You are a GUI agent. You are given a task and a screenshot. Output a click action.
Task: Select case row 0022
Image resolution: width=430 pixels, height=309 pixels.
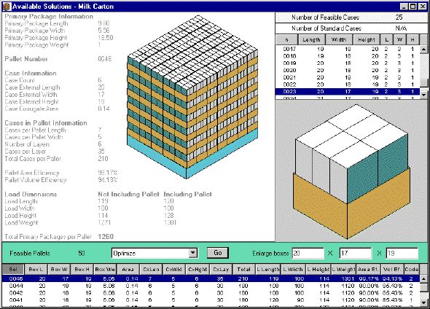[x=348, y=85]
